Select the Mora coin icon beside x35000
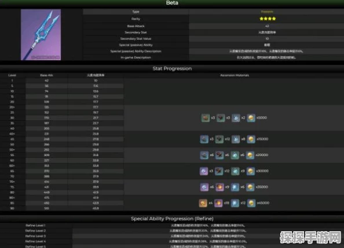This screenshot has height=248, width=344. click(x=250, y=187)
